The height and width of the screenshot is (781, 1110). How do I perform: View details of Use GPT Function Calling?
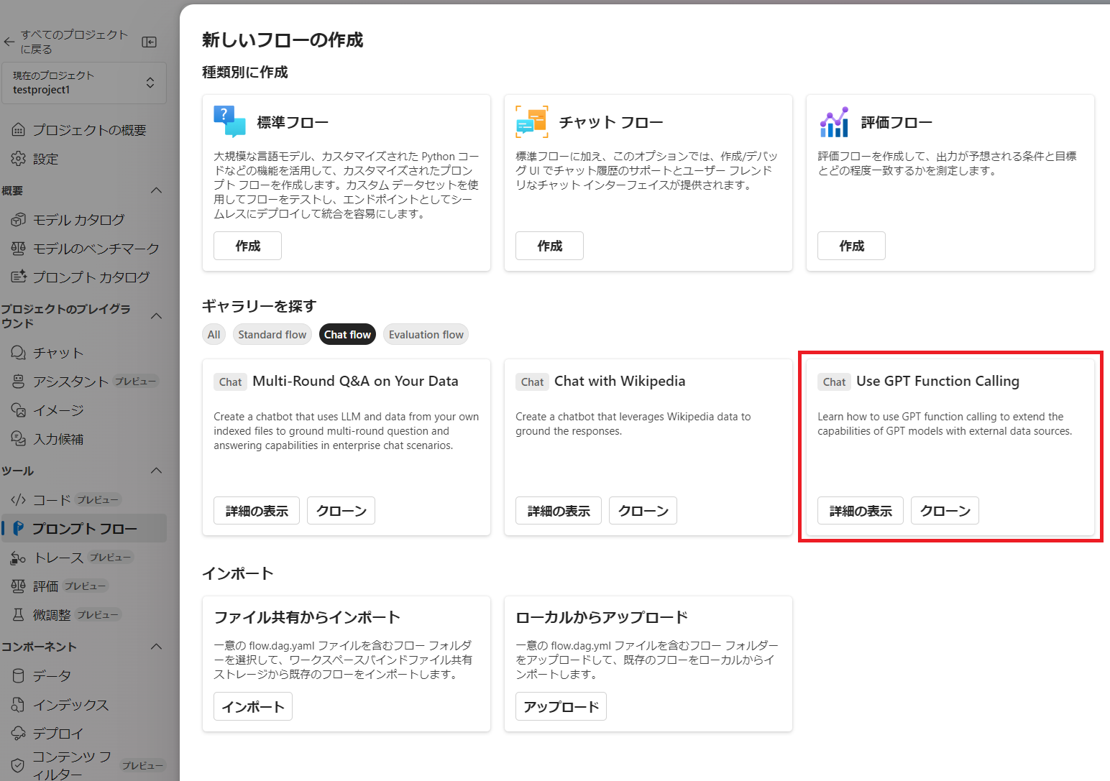861,511
